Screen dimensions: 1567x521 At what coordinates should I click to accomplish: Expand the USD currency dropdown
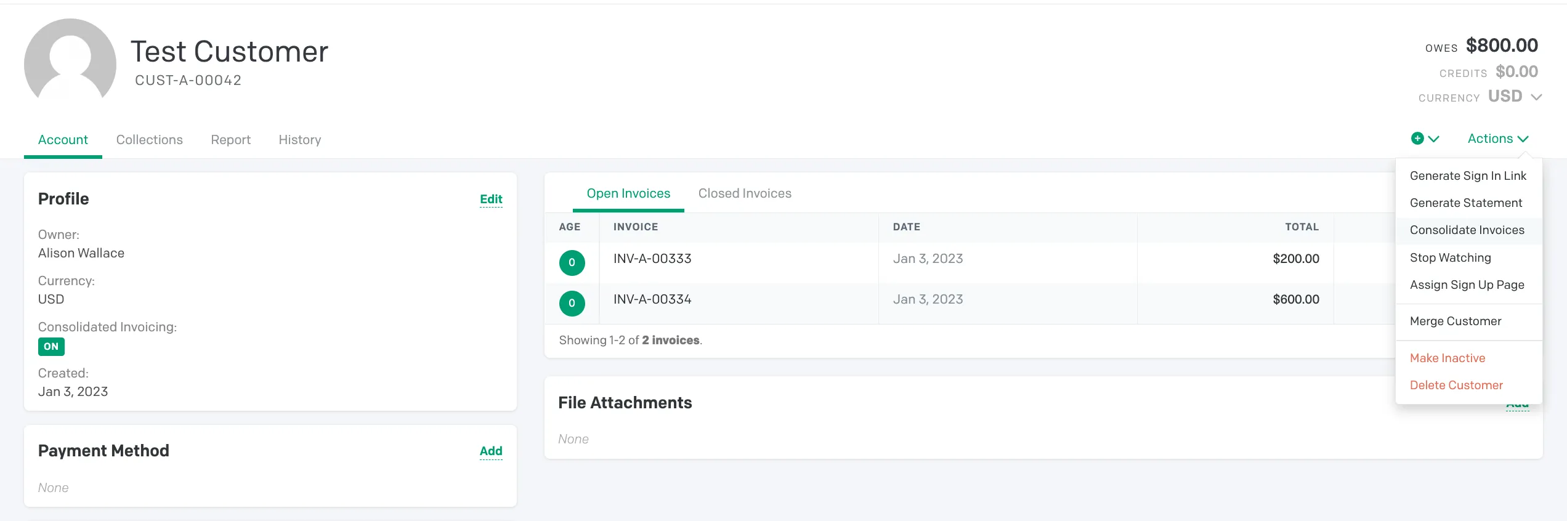[x=1515, y=97]
